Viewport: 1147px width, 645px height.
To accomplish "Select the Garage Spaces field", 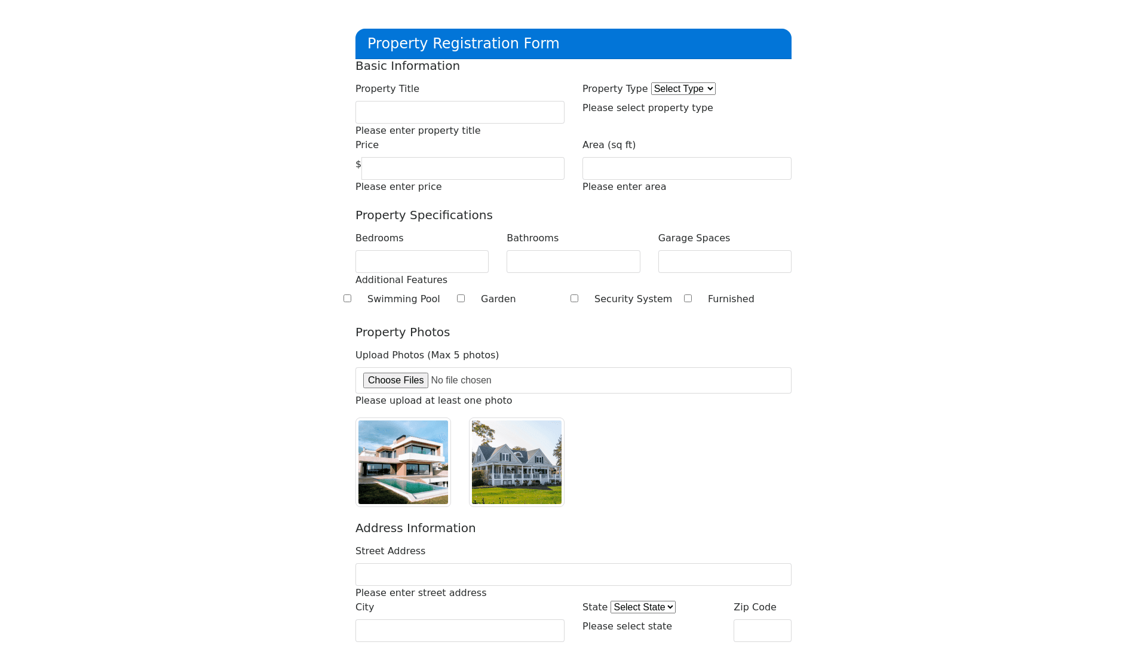I will pyautogui.click(x=725, y=262).
